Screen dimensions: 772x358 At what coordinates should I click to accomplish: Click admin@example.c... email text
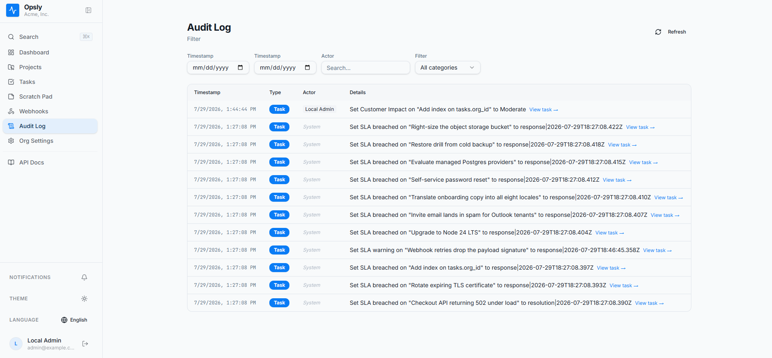tap(51, 348)
